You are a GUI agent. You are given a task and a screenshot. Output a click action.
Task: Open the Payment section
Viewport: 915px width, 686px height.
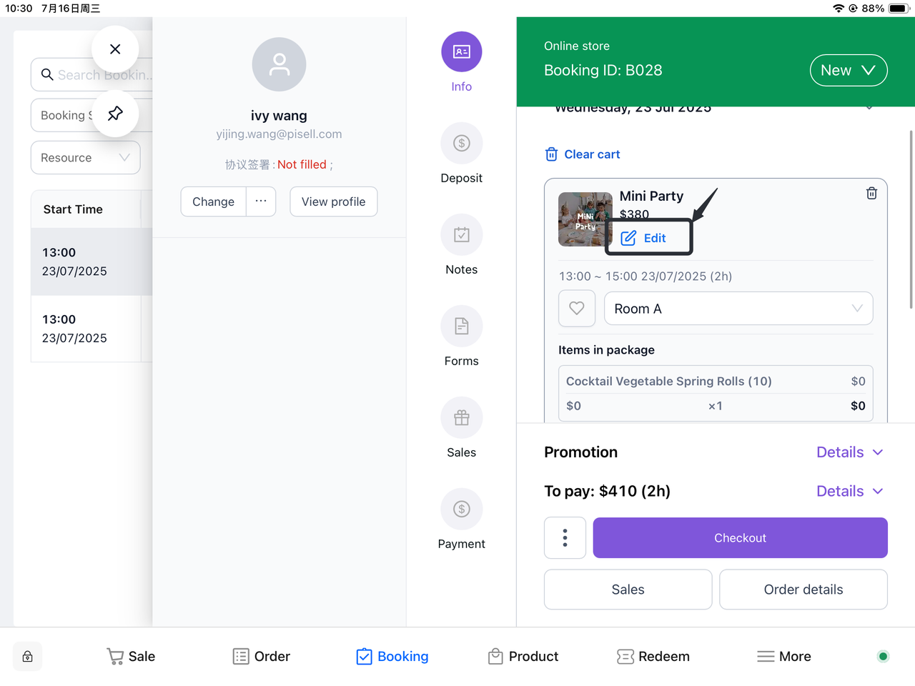click(461, 509)
